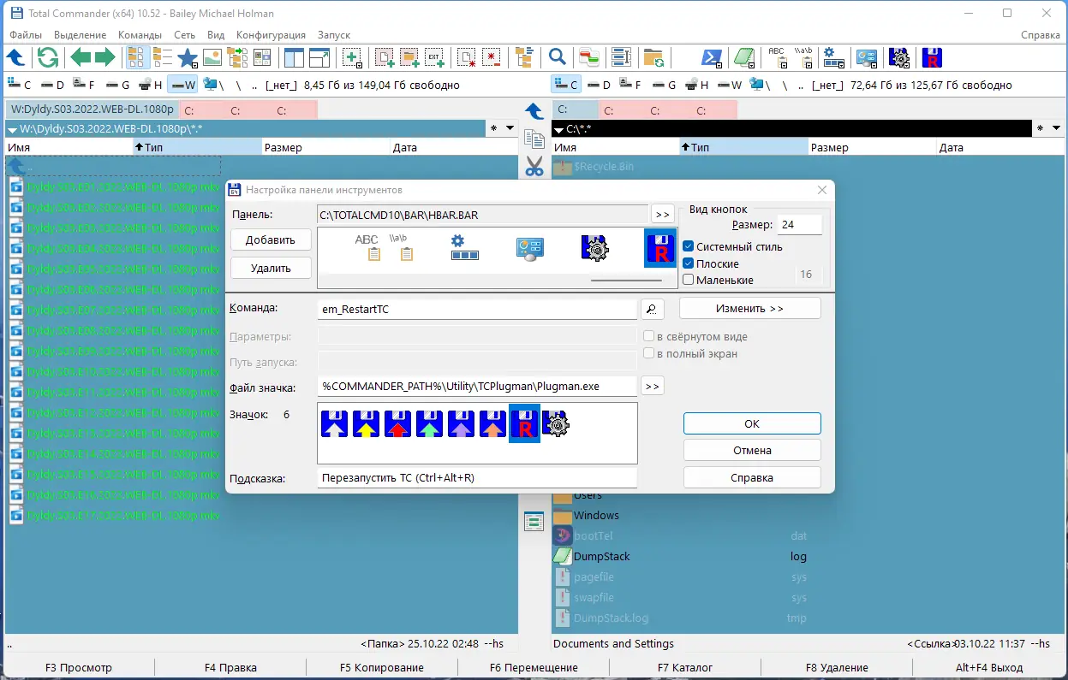Click the Команда field with em_RestartTC
This screenshot has width=1068, height=680.
pyautogui.click(x=477, y=309)
